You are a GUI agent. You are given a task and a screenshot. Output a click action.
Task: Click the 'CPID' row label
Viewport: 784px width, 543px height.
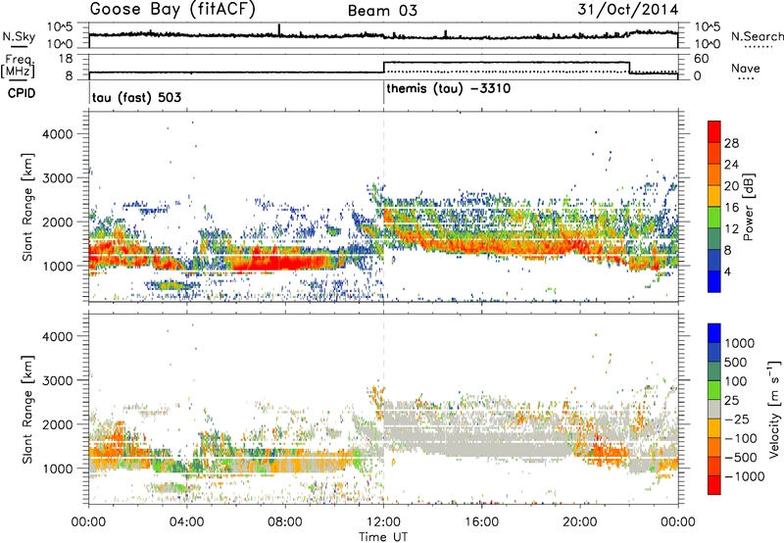[22, 93]
